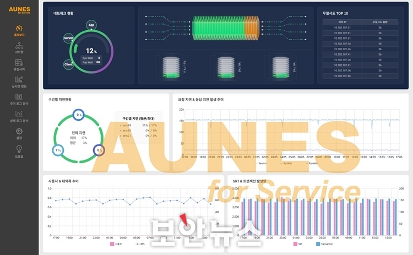Toggle the BPS legend in user chart
The height and width of the screenshot is (255, 413).
click(x=140, y=243)
